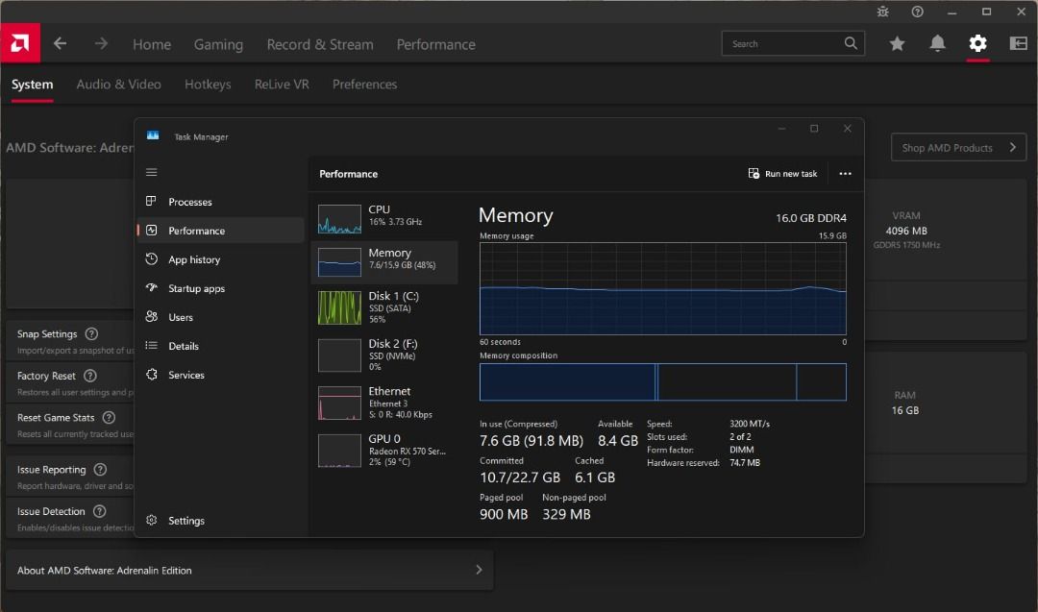Expand About AMD Software: Adrenalin Edition
Viewport: 1038px width, 612px height.
click(x=250, y=571)
